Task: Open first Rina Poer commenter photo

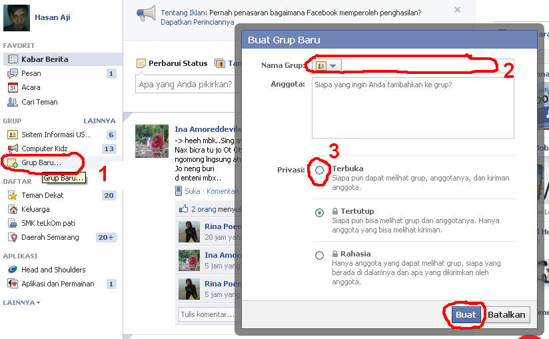Action: [x=189, y=232]
